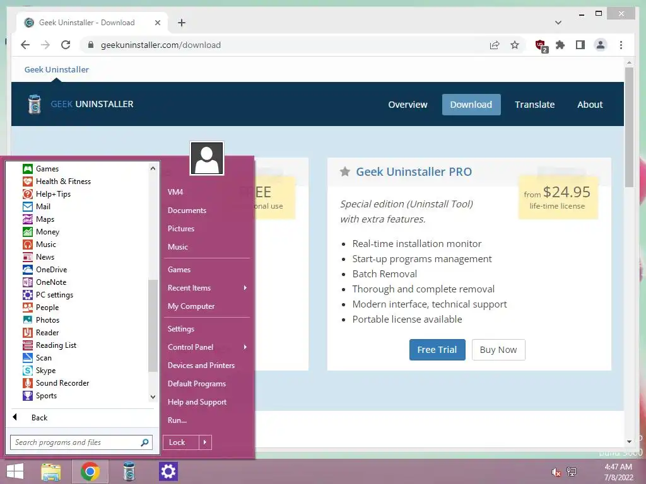Open Help and Support entry
Viewport: 646px width, 484px height.
197,402
